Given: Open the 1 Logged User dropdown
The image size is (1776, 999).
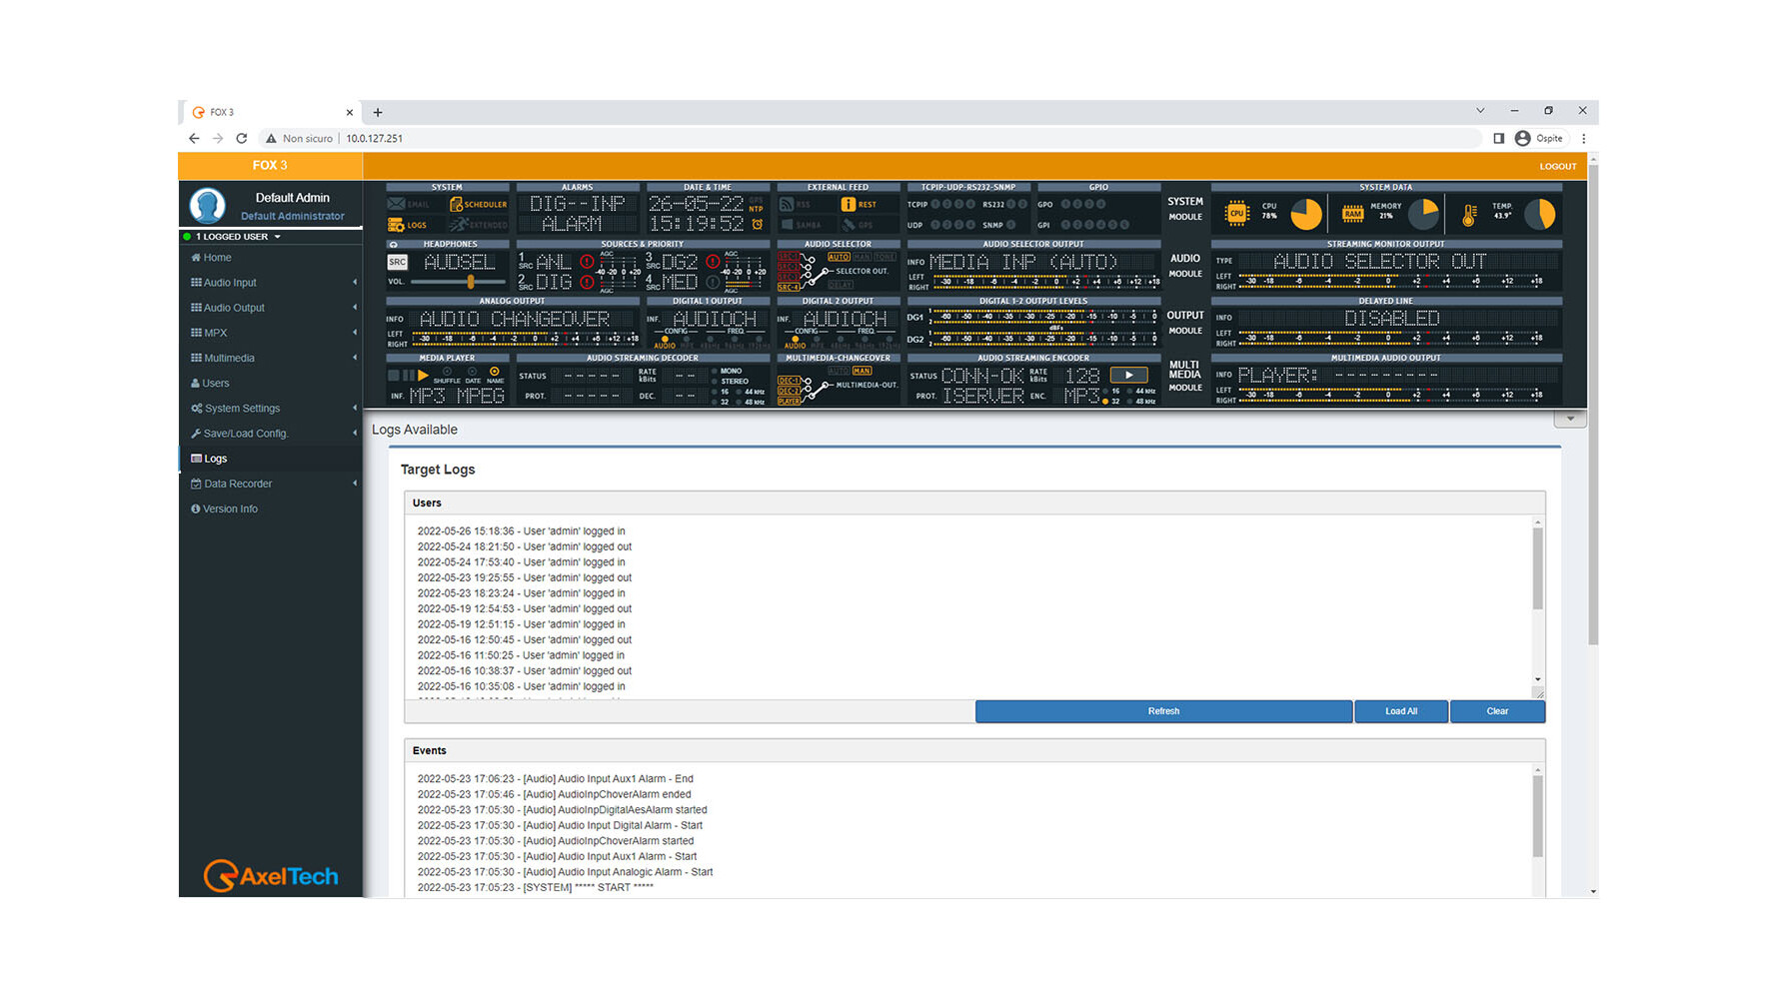Looking at the screenshot, I should pos(238,237).
